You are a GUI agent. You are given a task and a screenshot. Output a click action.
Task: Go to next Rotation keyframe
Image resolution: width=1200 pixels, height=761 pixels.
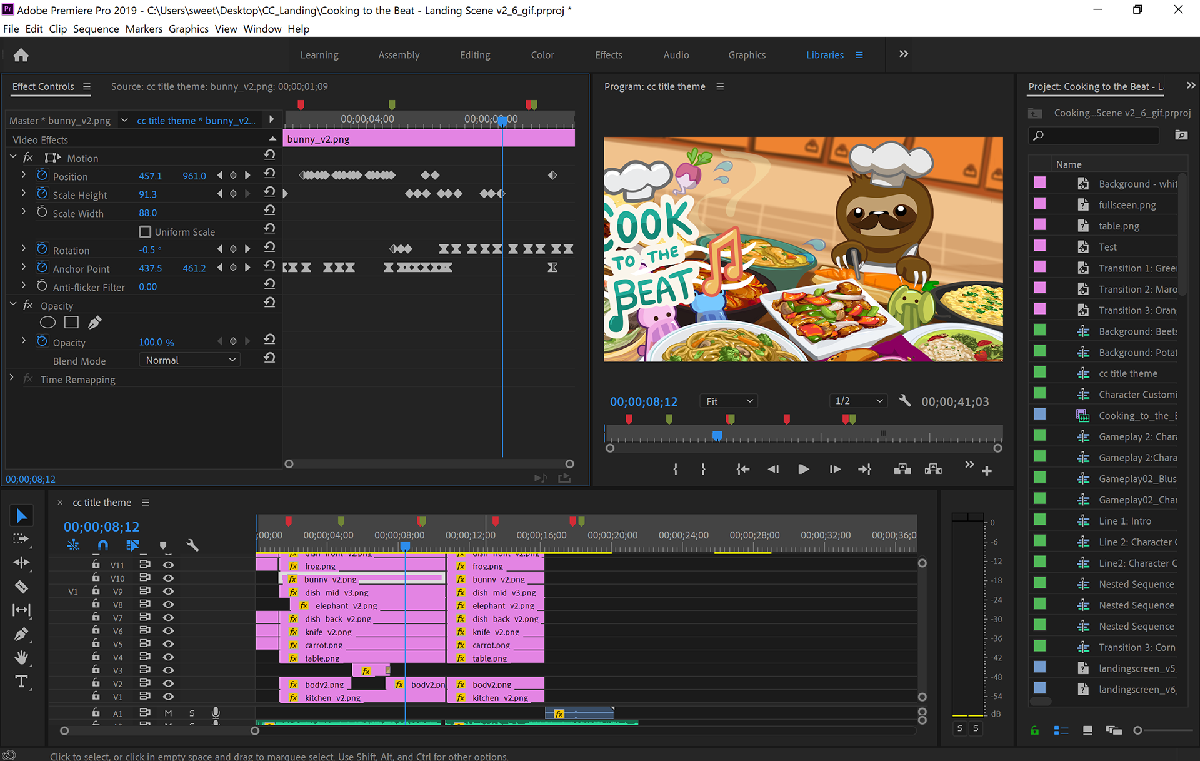(247, 249)
